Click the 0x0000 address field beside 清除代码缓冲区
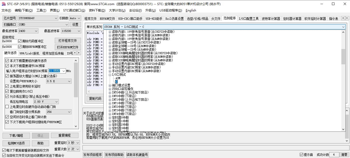The image size is (350, 158). pyautogui.click(x=10, y=41)
